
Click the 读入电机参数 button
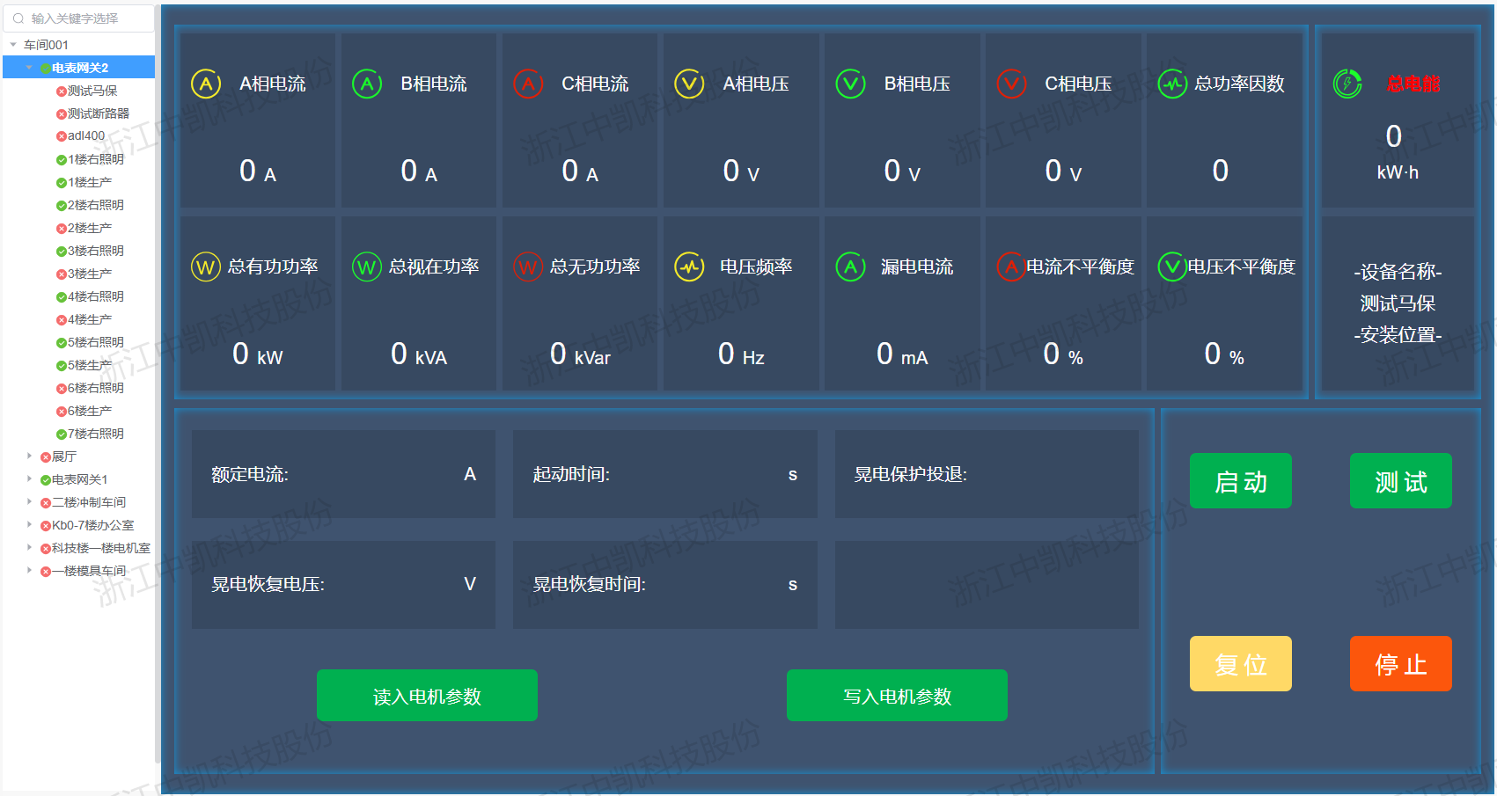click(x=427, y=696)
